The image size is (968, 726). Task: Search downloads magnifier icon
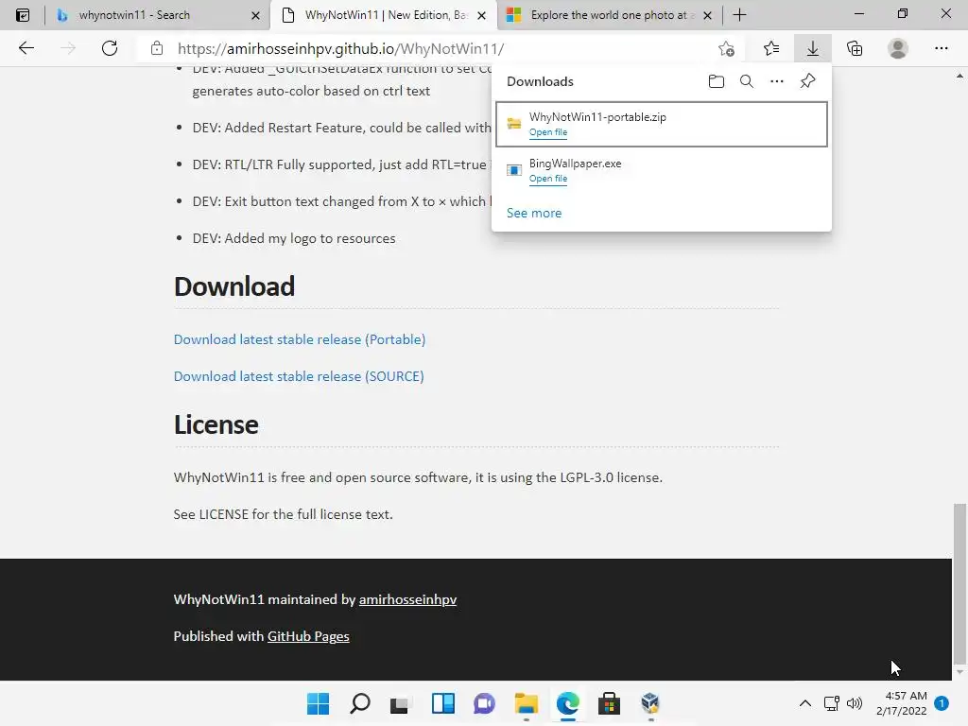(747, 81)
